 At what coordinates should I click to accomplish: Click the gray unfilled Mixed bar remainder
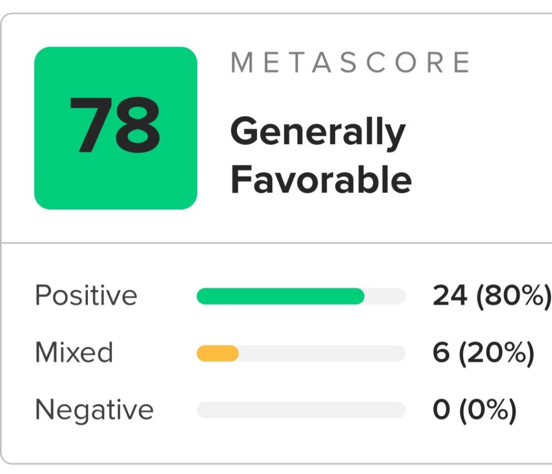tap(322, 353)
